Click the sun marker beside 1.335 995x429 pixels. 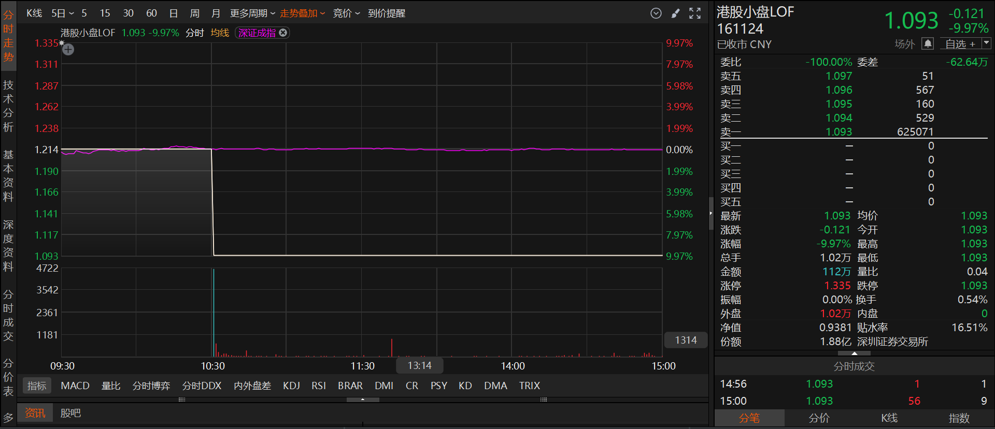coord(62,43)
